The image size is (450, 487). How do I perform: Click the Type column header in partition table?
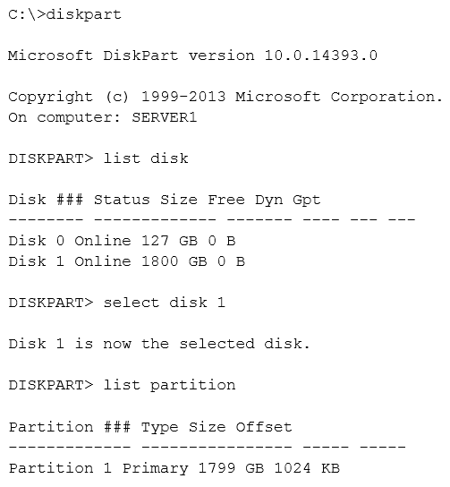[x=160, y=428]
